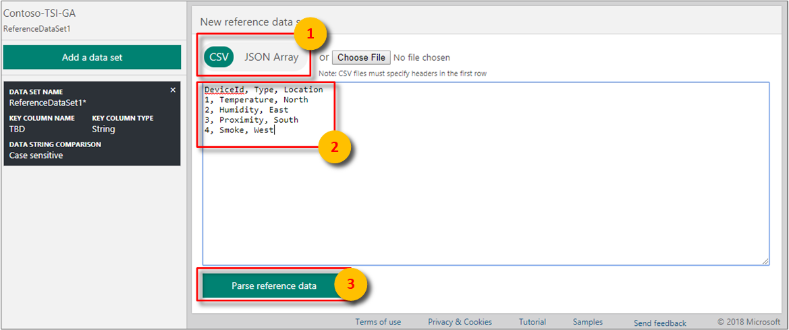Click the numbered callout badge 3
The width and height of the screenshot is (789, 330).
350,285
